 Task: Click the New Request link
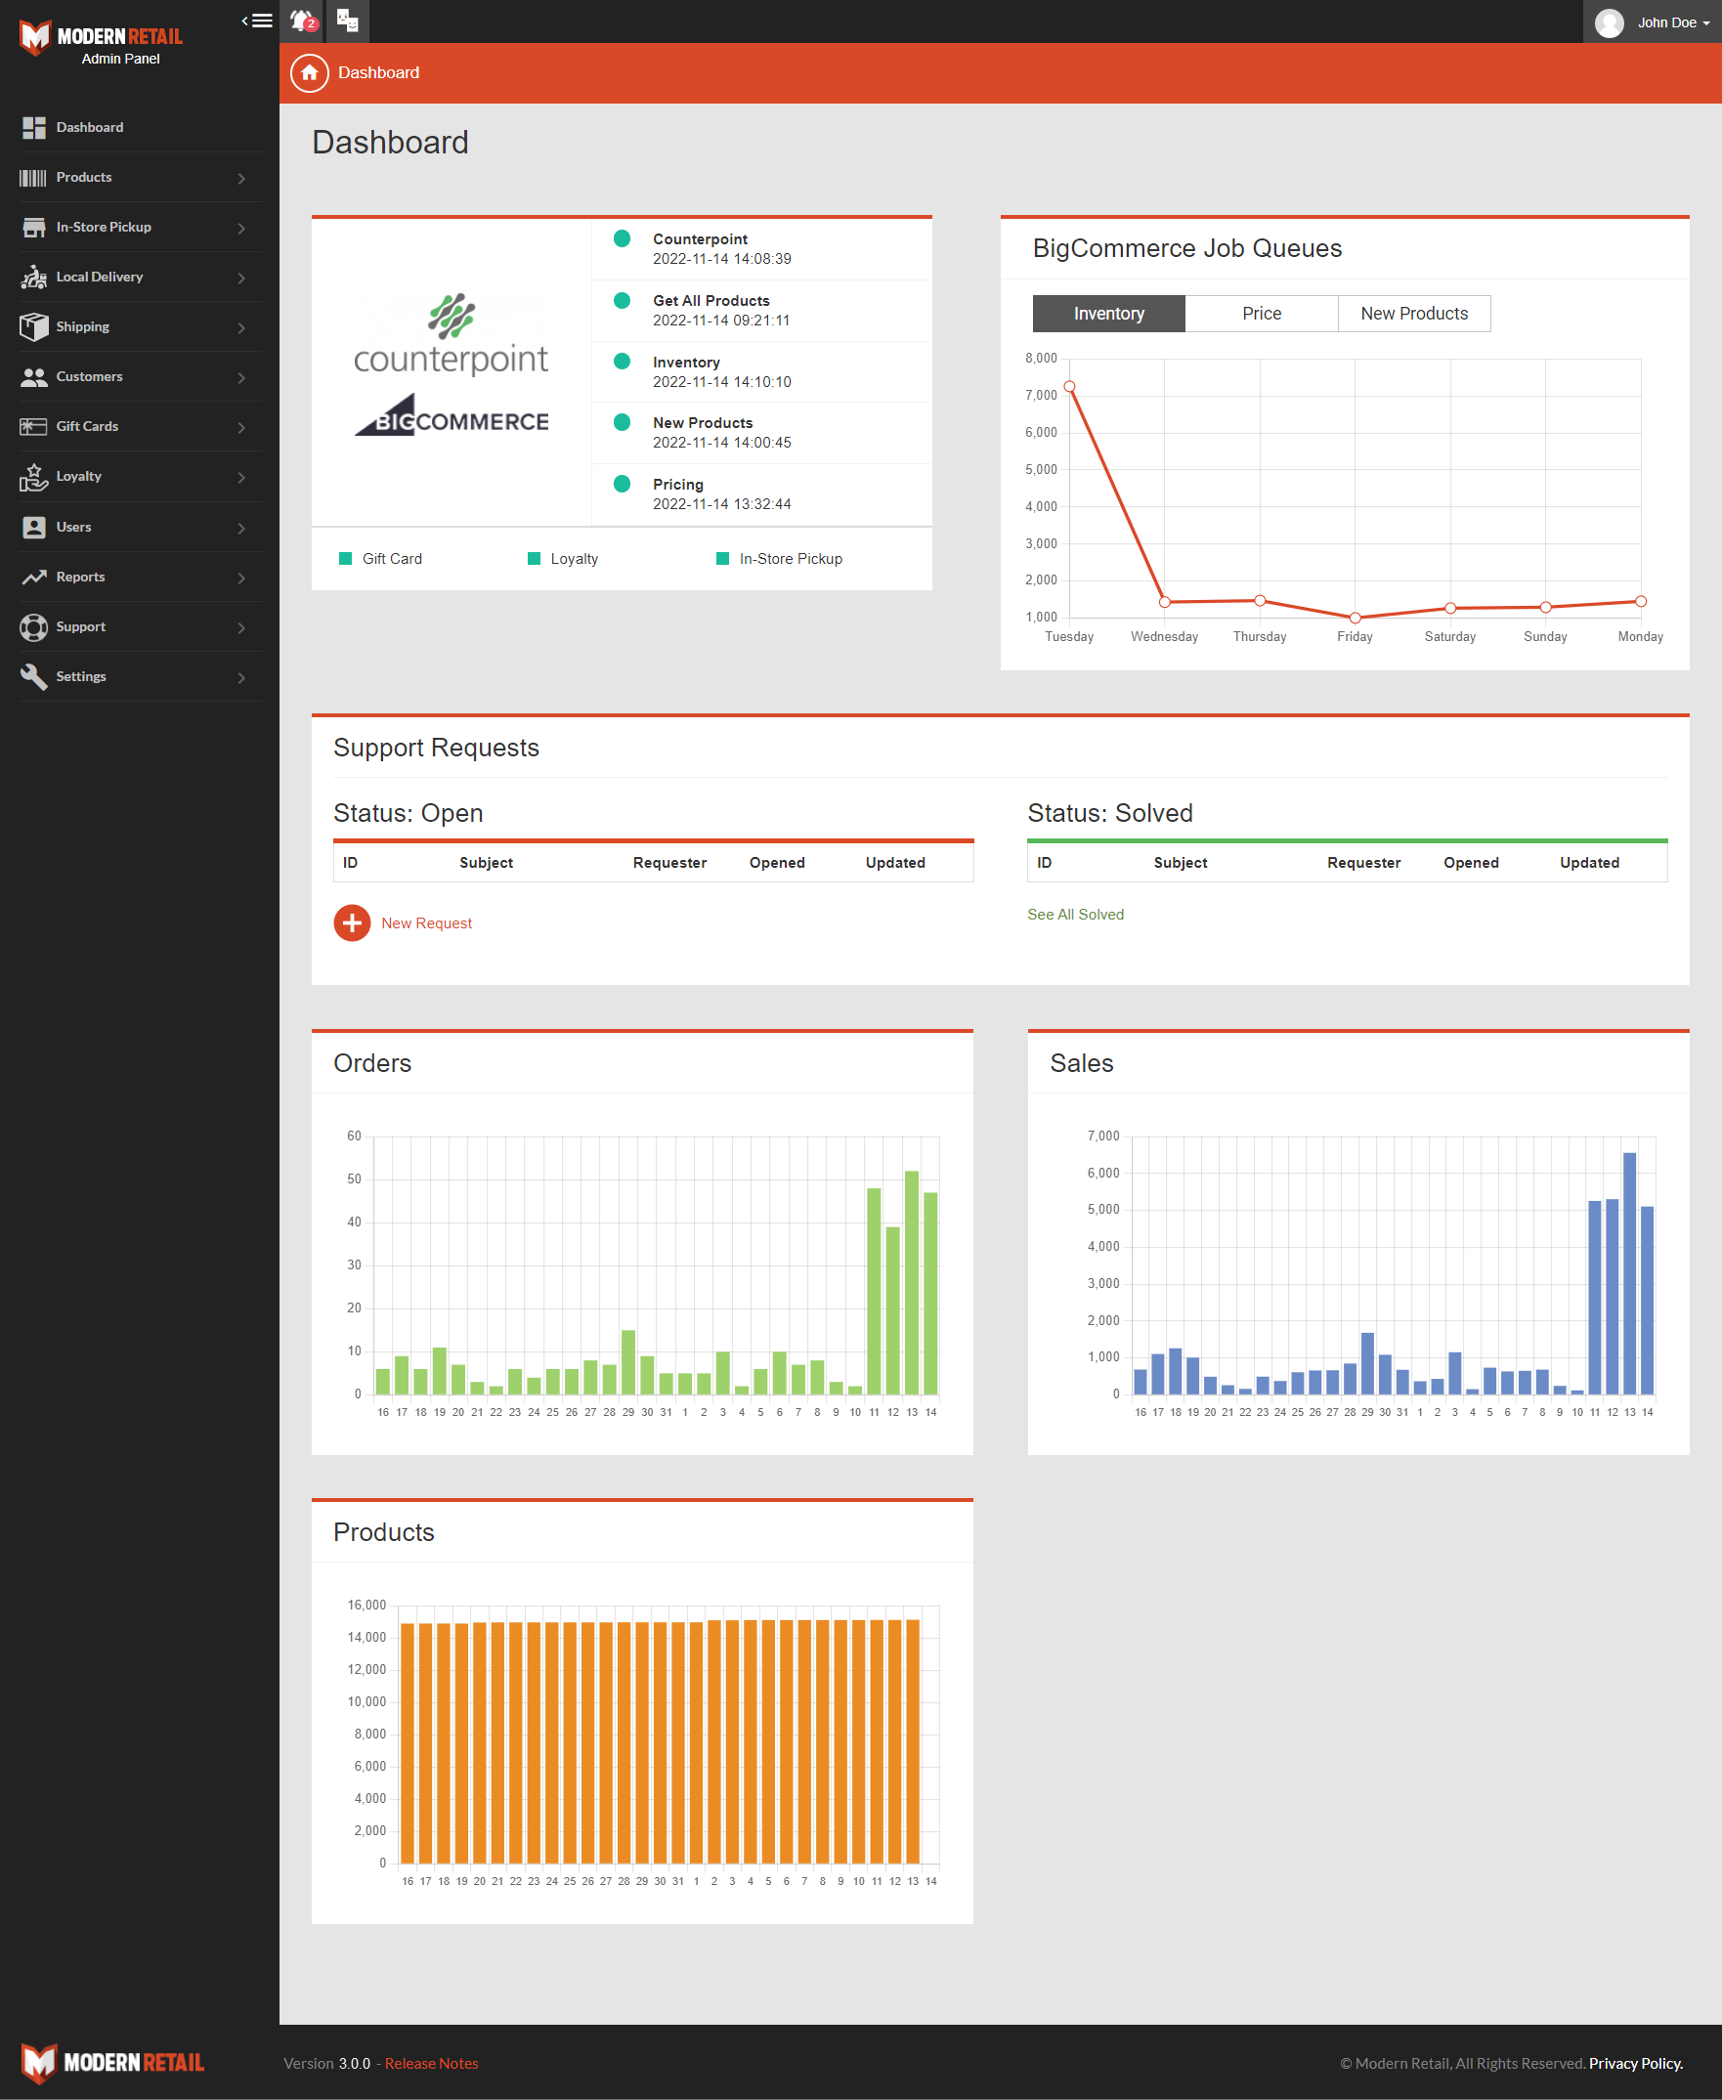426,922
